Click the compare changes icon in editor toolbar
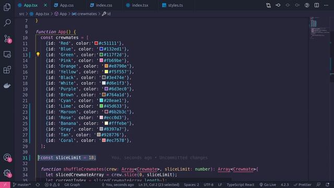The height and width of the screenshot is (188, 334). [268, 5]
